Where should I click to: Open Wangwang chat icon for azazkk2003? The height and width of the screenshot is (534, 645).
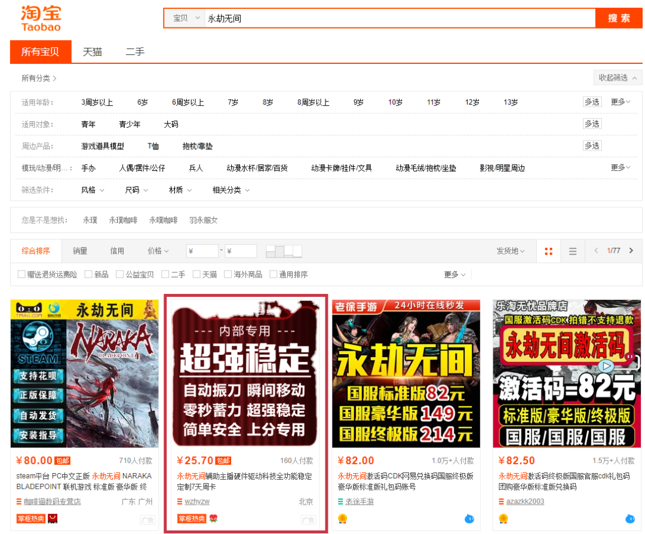click(630, 519)
